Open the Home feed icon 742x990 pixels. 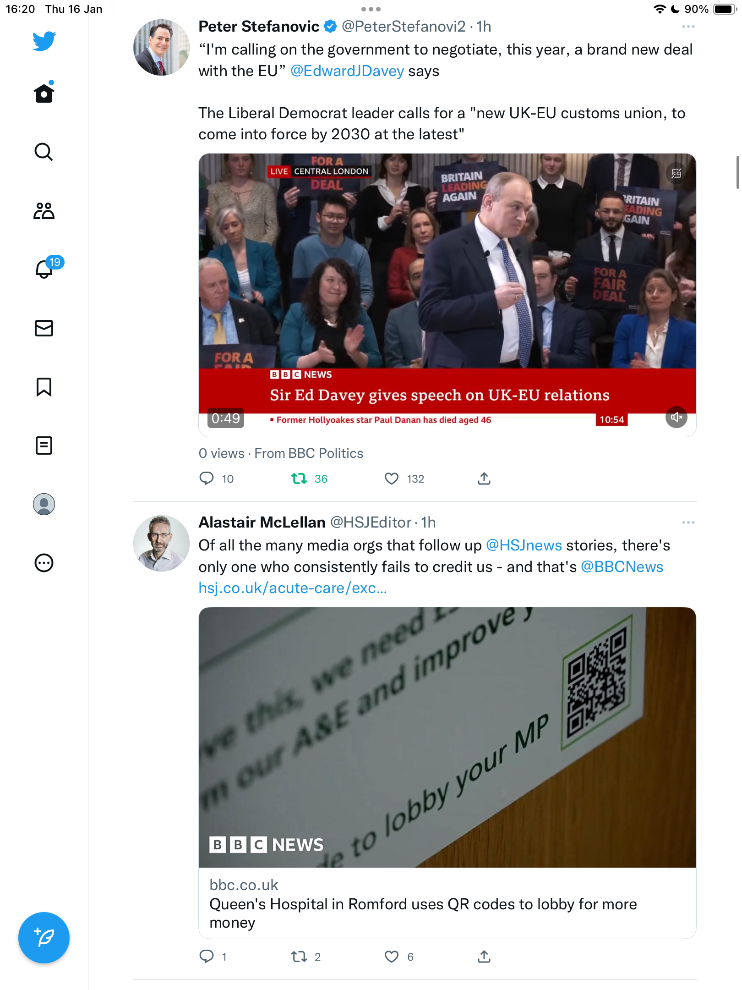click(44, 93)
